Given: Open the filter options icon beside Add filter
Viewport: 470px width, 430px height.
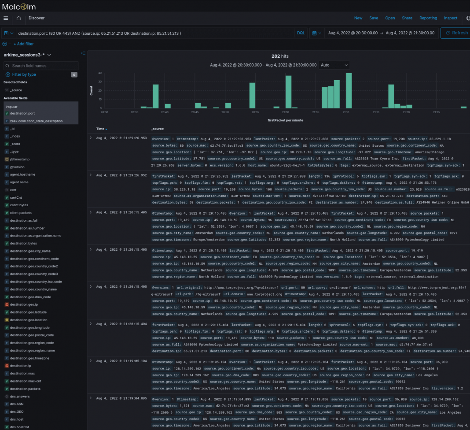Looking at the screenshot, I should (x=4, y=44).
